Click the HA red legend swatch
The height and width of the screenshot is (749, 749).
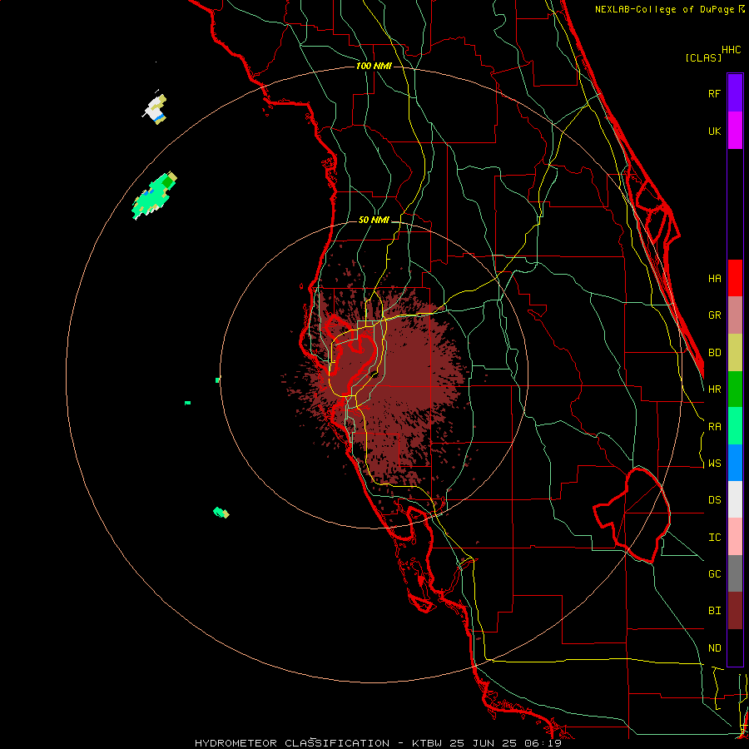pos(735,278)
